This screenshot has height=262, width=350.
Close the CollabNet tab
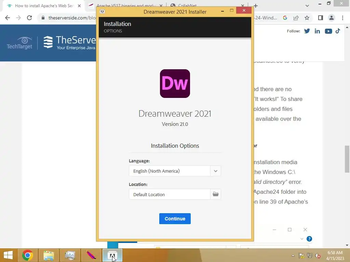click(x=243, y=6)
